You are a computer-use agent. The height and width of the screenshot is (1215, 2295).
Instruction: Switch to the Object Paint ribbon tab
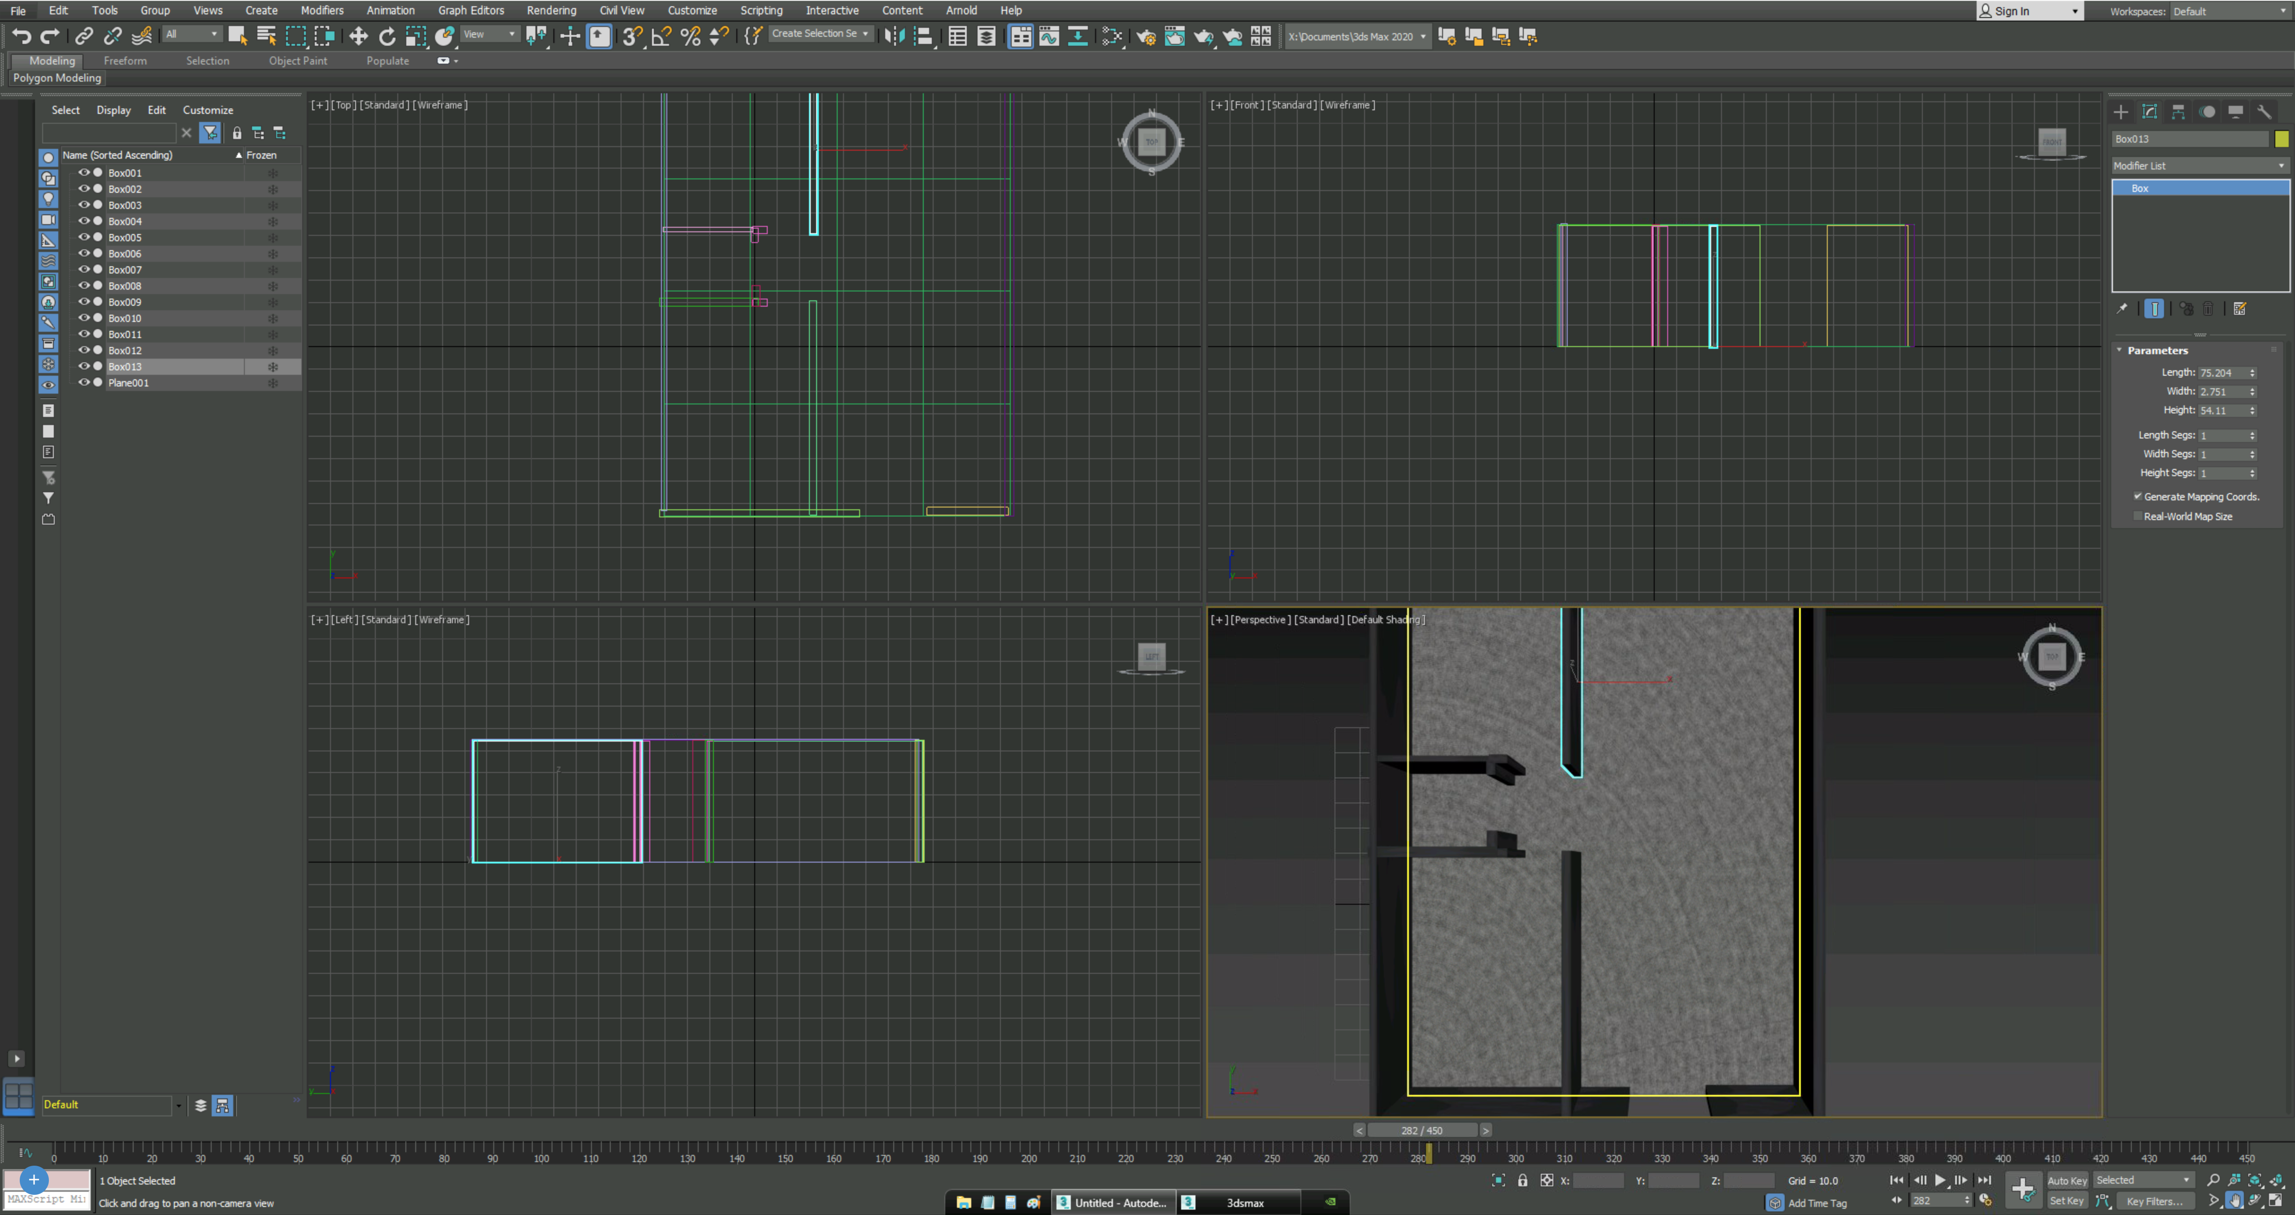click(x=298, y=61)
